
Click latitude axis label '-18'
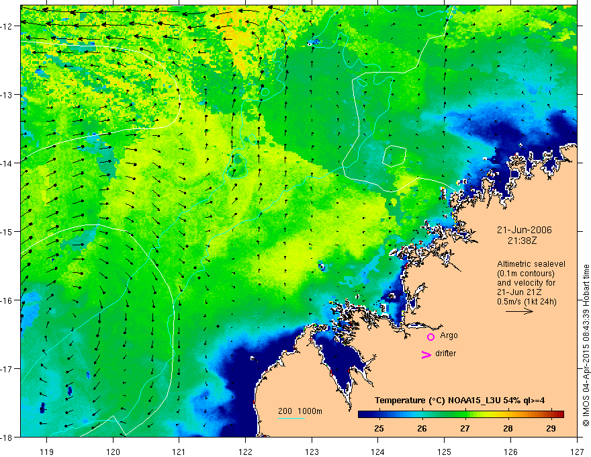[7, 438]
